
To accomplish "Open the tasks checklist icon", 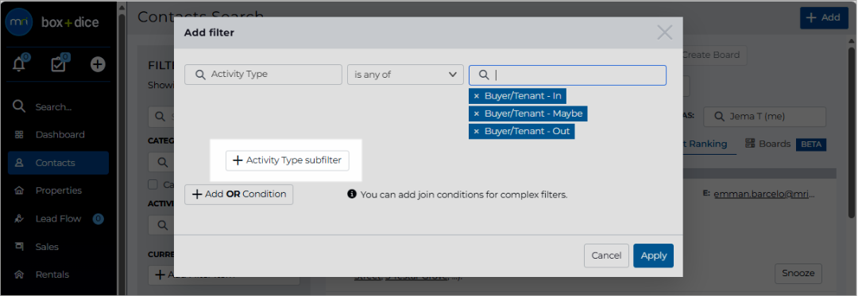I will 59,64.
